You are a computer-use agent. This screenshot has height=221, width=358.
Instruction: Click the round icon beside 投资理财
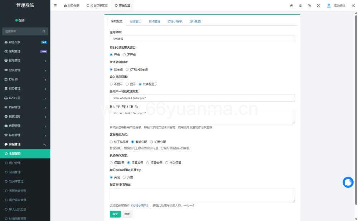6,117
